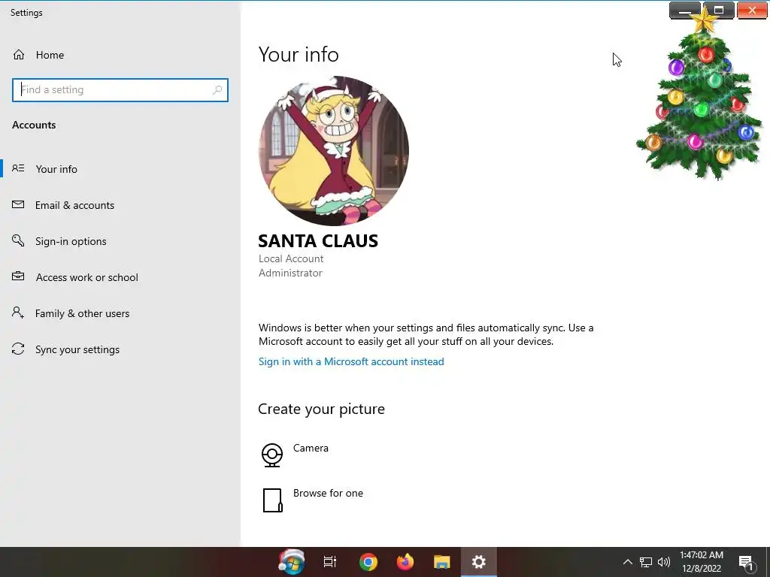770x577 pixels.
Task: Open Email & accounts section
Action: (74, 205)
